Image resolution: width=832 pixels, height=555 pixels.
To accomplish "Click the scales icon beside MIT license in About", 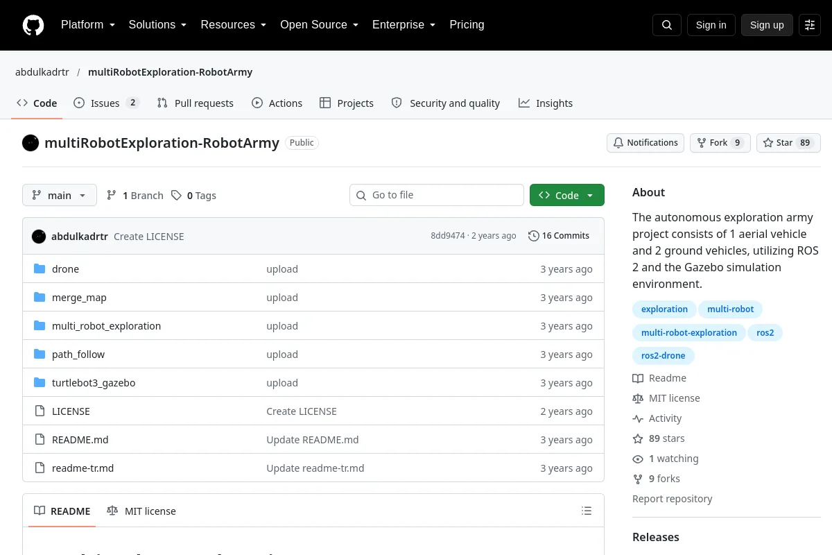I will click(638, 398).
